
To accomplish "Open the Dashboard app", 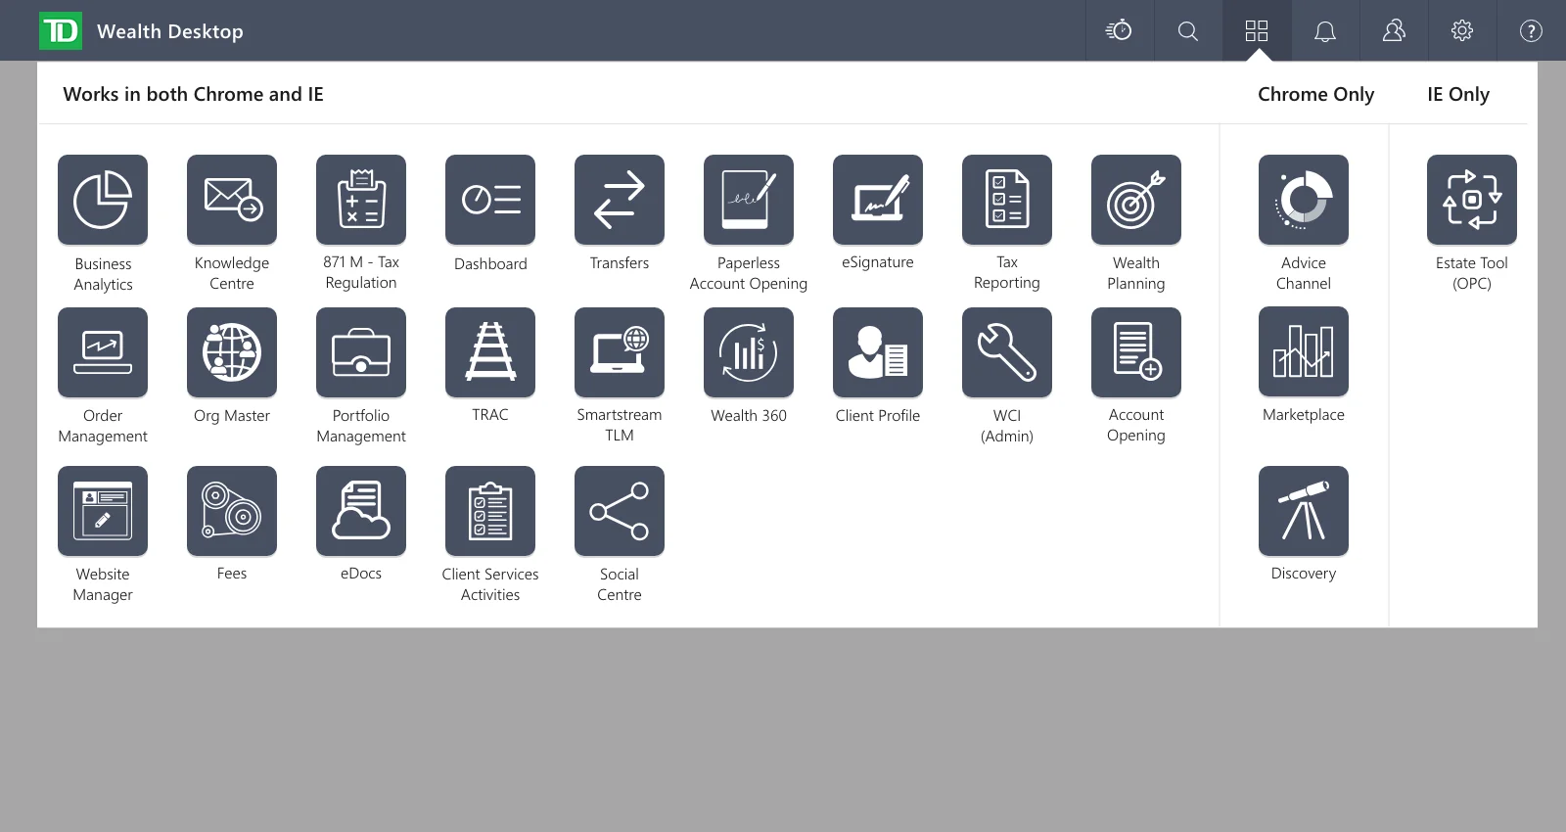I will pos(490,200).
